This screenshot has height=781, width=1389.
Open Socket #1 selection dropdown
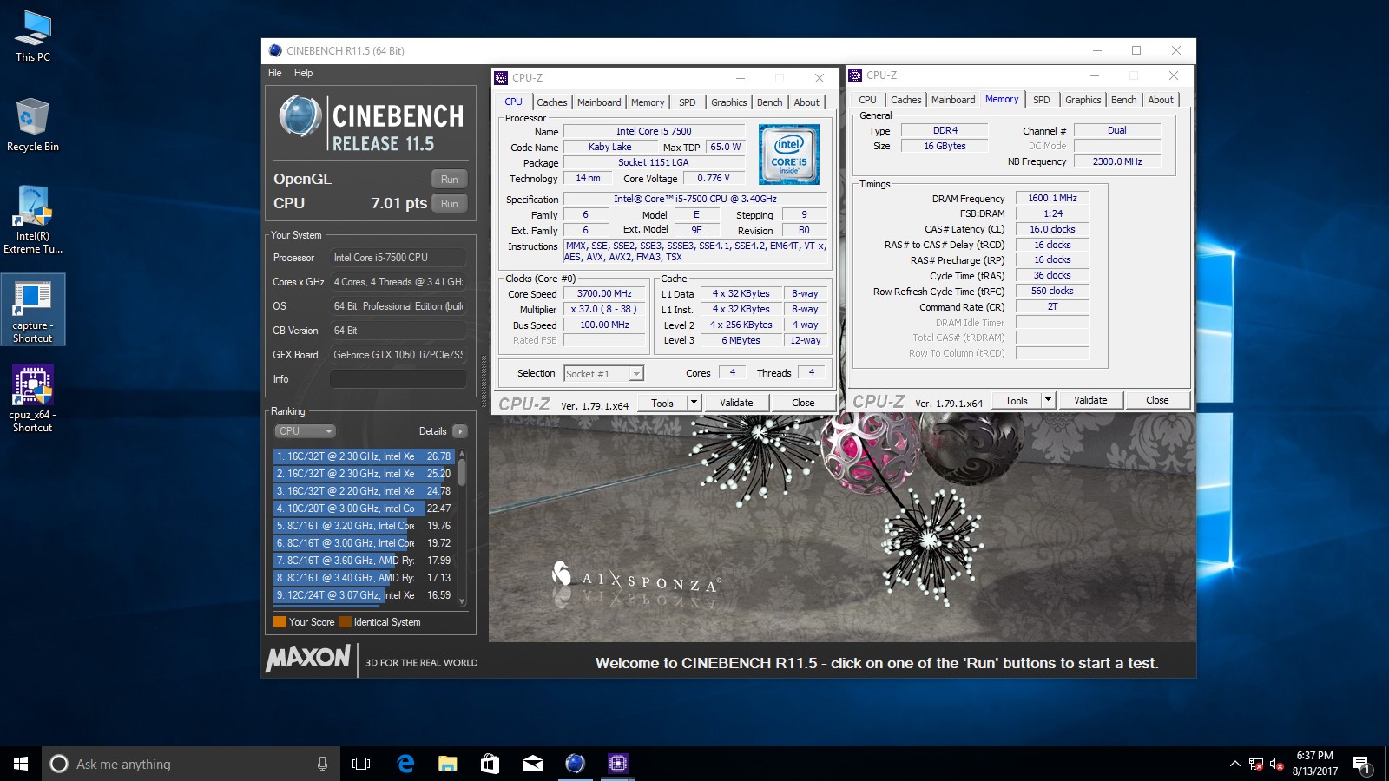point(603,374)
